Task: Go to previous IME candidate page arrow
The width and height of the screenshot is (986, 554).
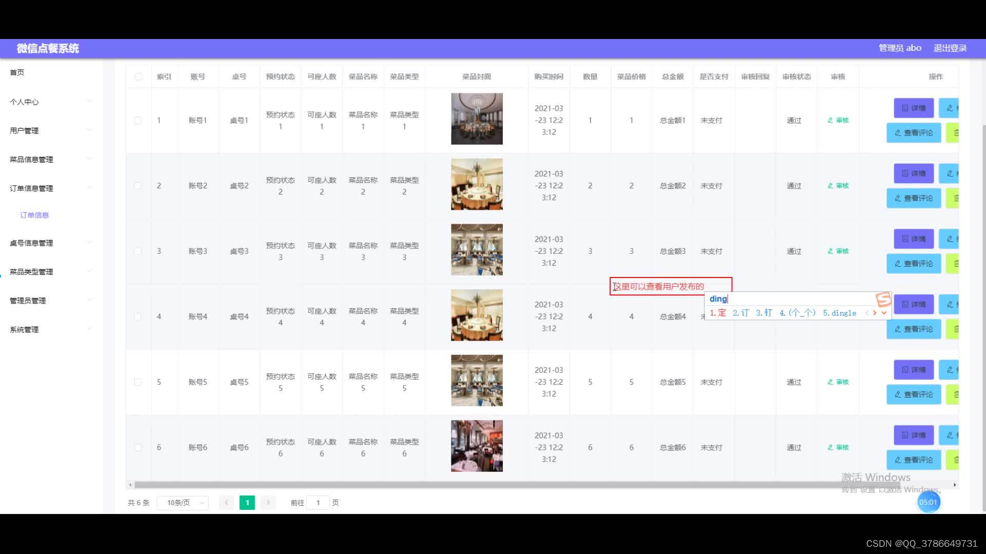Action: click(x=867, y=313)
